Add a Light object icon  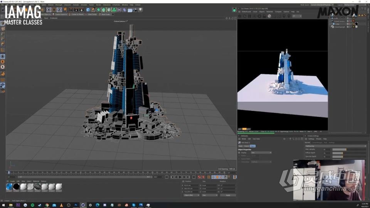140,10
